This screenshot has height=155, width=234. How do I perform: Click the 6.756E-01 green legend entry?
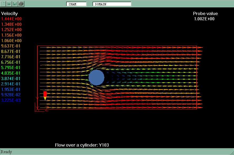(x=11, y=62)
